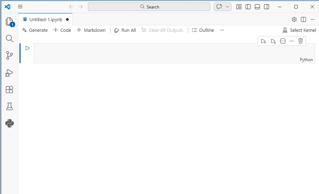The image size is (319, 194).
Task: Open the Search view in activity bar
Action: 10,39
